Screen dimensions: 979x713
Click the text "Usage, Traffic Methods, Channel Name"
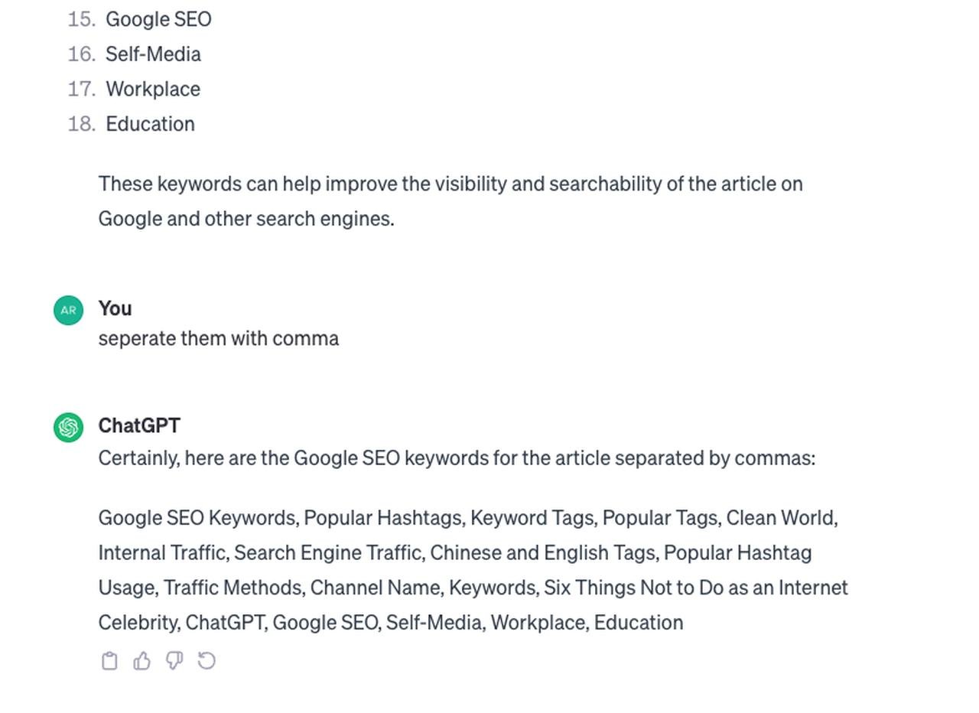[270, 588]
